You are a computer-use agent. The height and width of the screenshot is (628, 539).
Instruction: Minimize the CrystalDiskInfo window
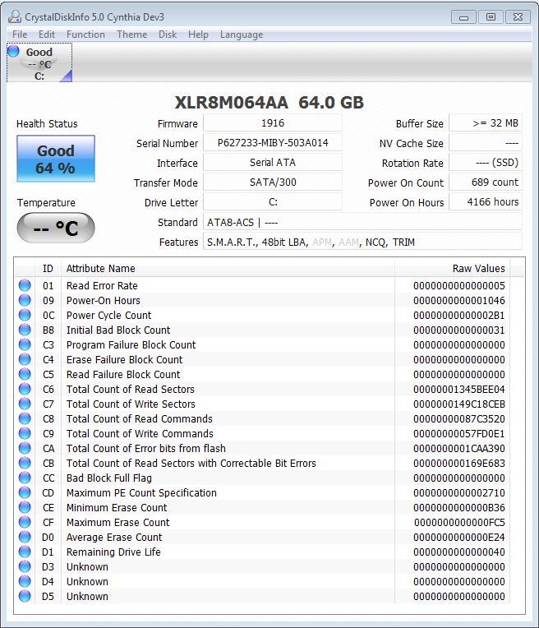click(463, 17)
